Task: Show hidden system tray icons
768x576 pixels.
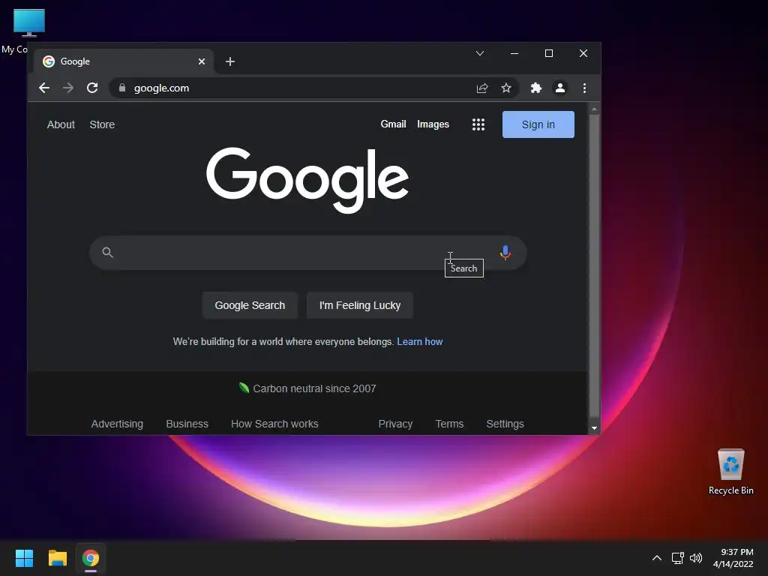Action: [x=657, y=558]
